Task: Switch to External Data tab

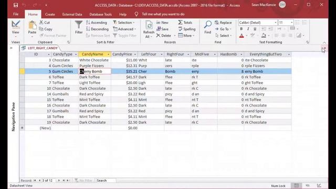Action: click(72, 14)
